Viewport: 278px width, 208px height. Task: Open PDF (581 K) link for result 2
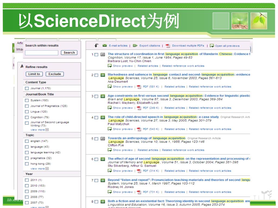point(151,87)
